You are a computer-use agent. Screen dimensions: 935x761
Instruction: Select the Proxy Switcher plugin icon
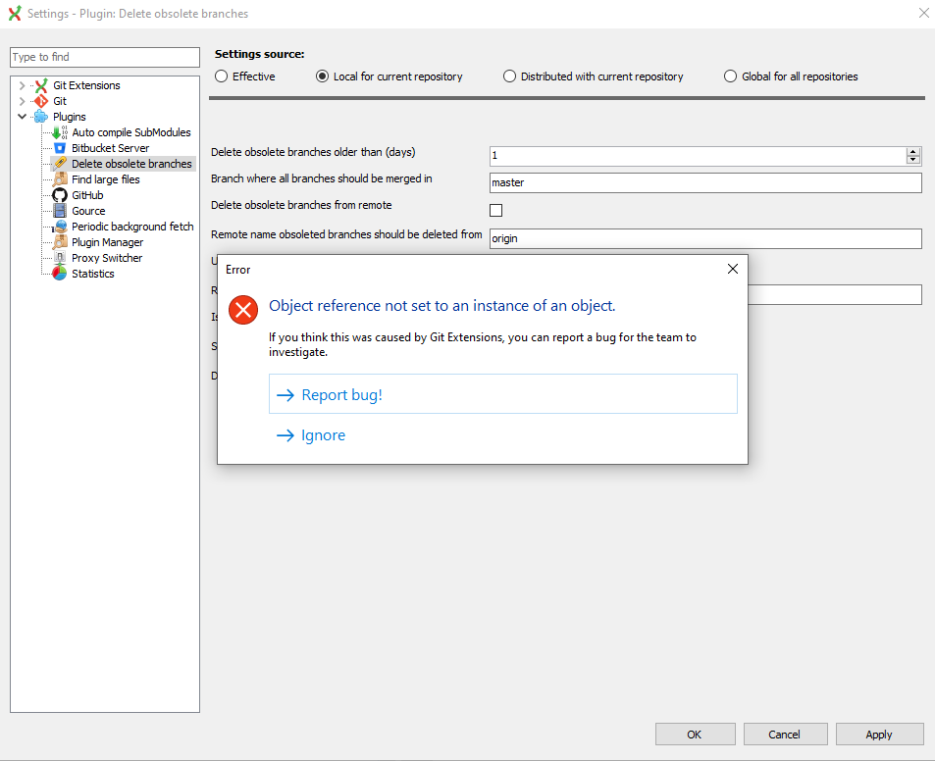tap(58, 257)
